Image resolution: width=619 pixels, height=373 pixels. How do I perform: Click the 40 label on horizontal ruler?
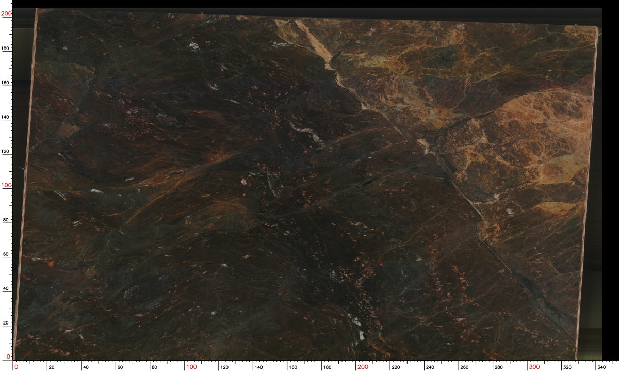(86, 367)
